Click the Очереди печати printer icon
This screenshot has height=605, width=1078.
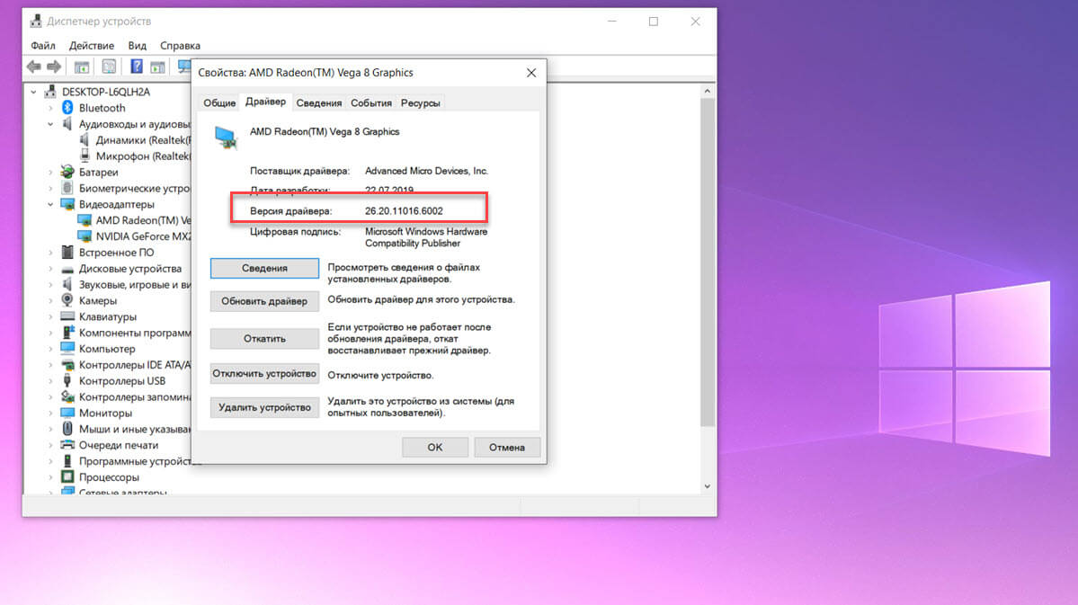pos(67,445)
